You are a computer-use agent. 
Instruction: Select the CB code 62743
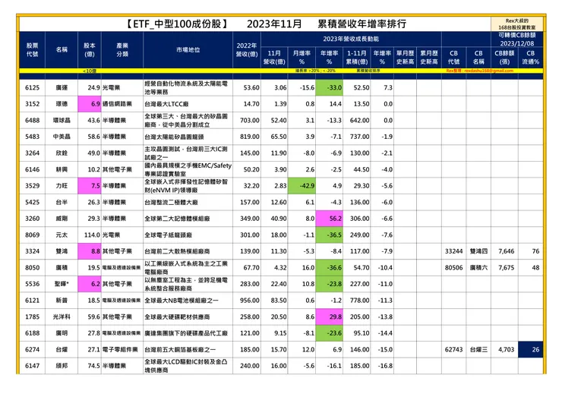click(453, 350)
